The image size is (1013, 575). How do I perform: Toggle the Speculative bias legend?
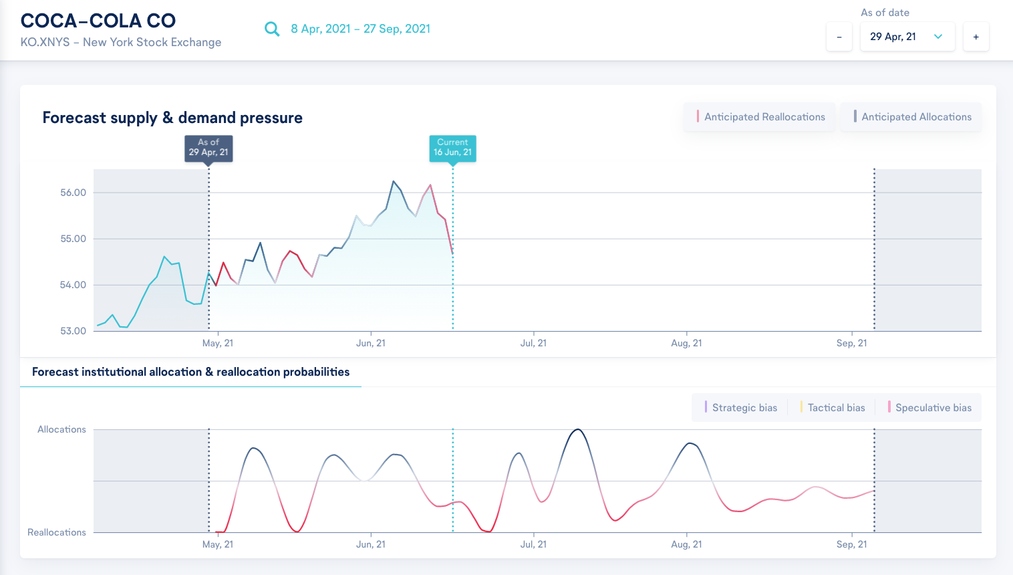pos(929,408)
